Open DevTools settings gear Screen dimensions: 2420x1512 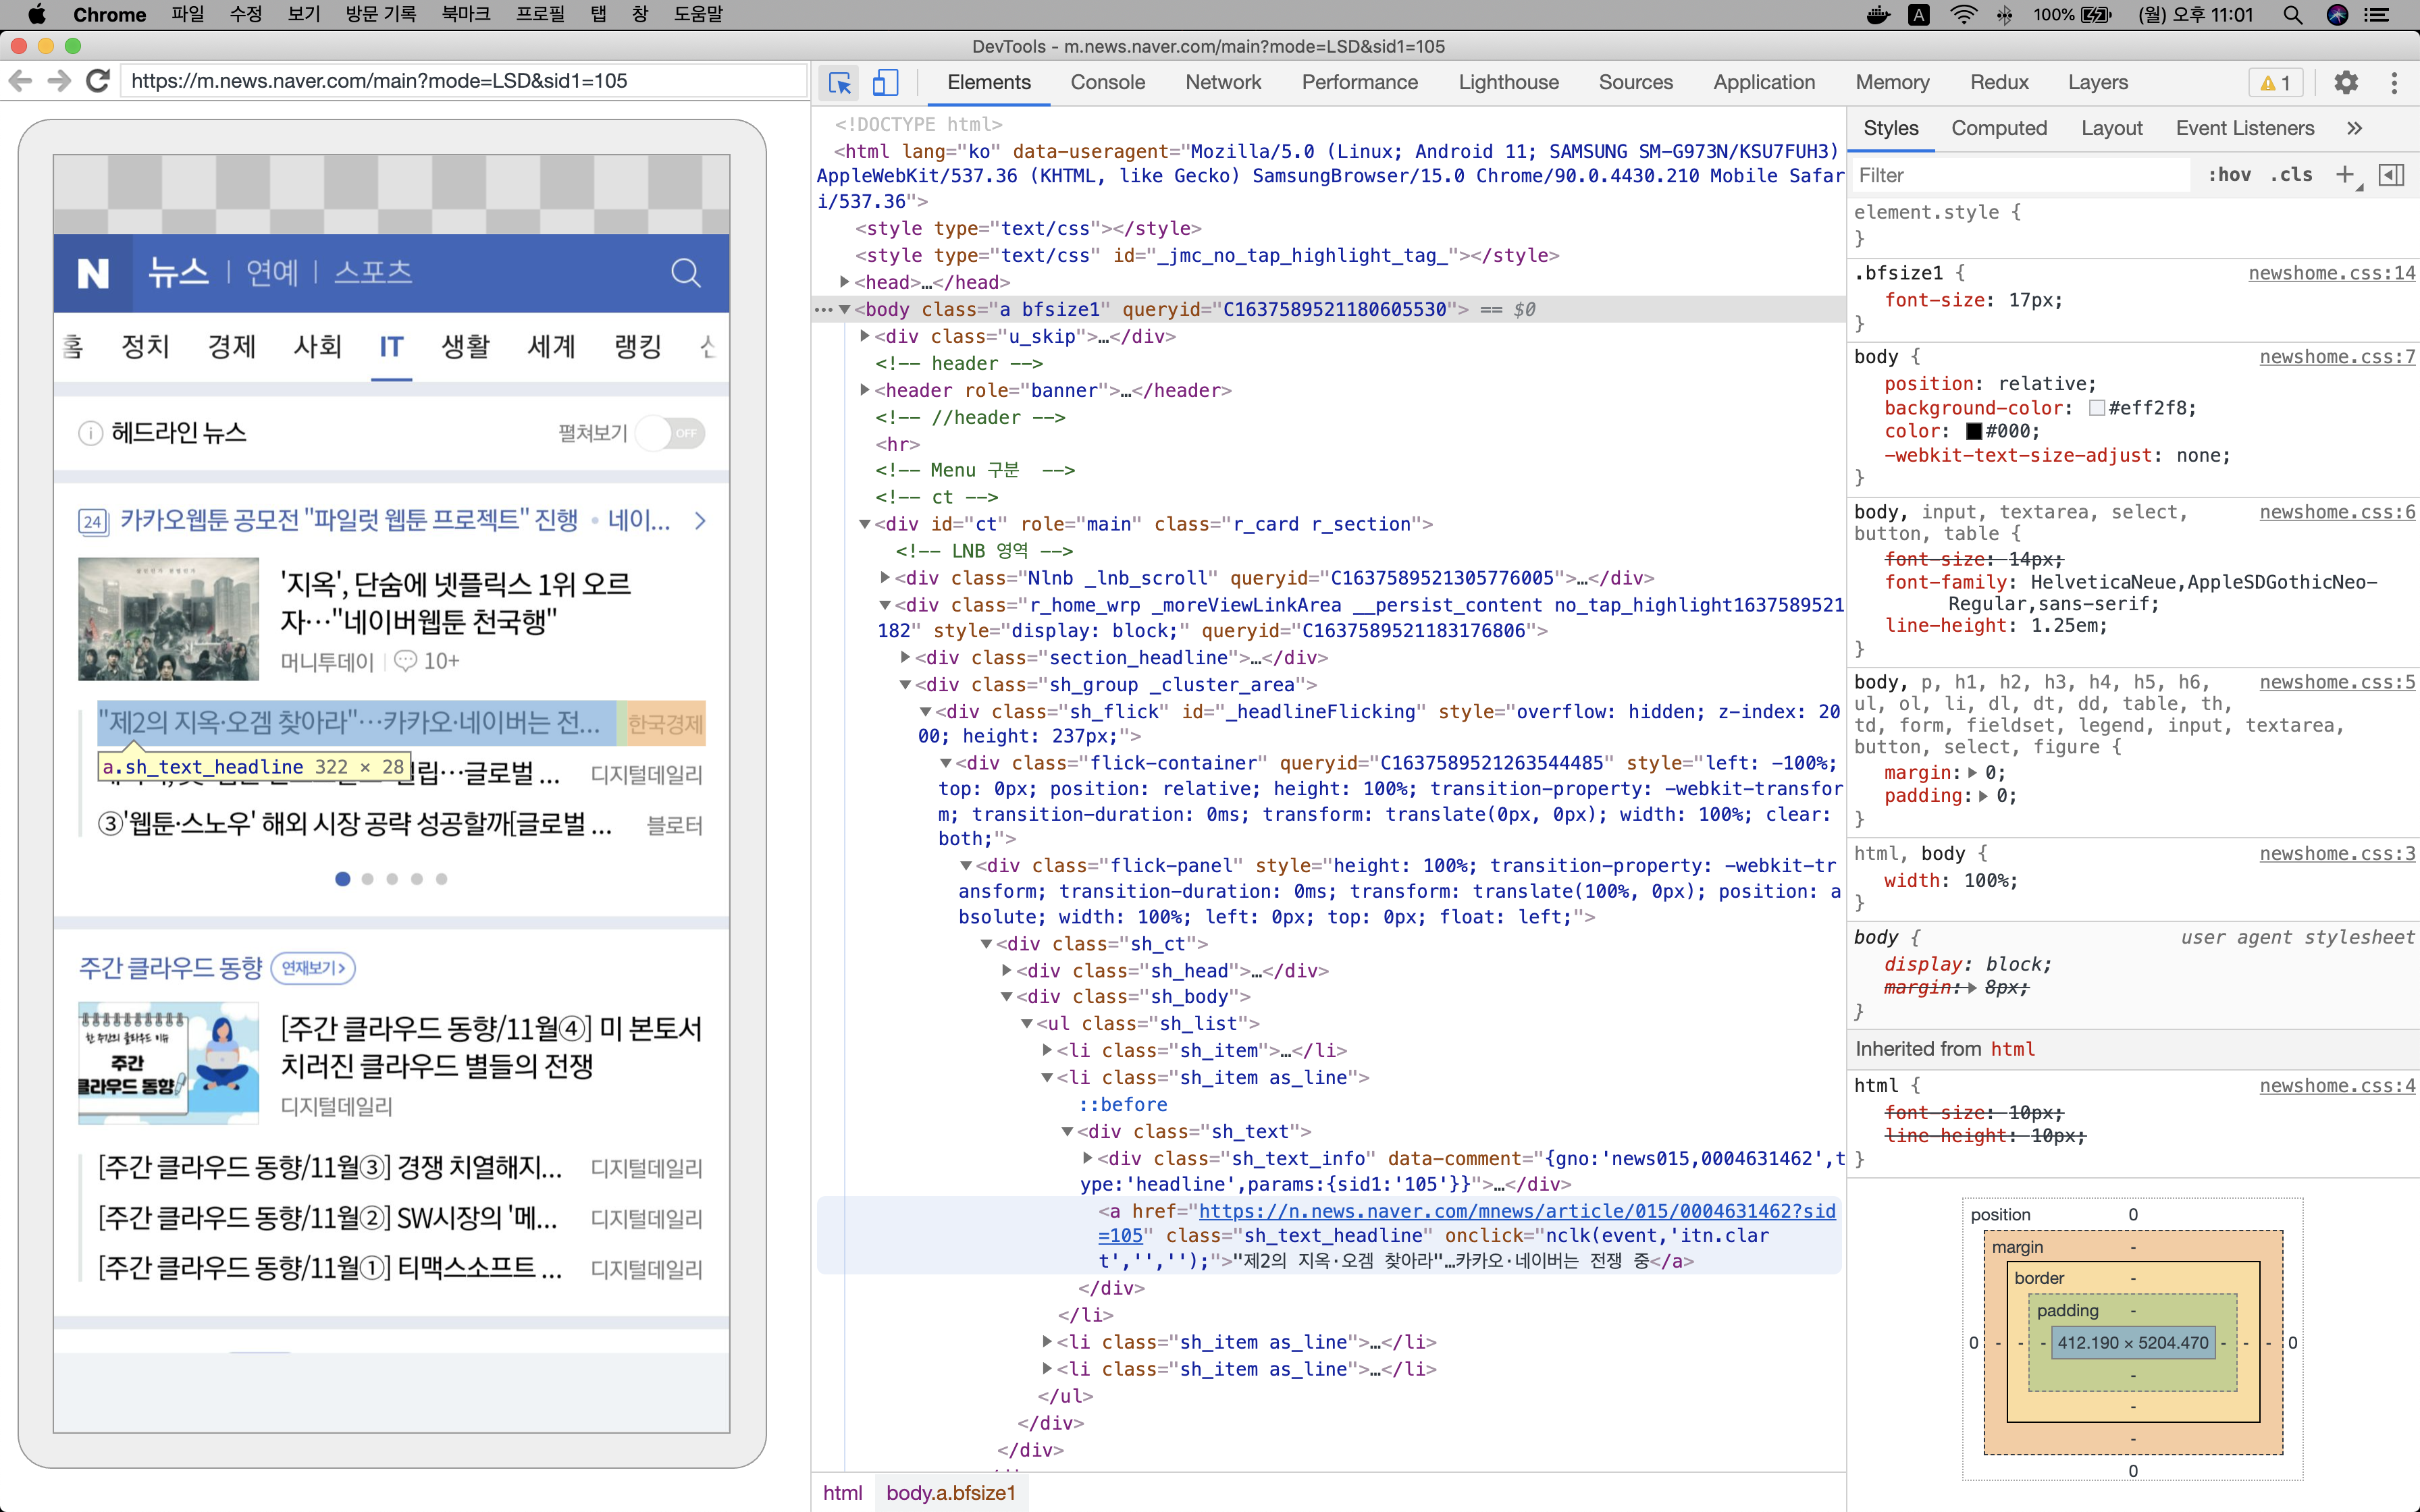(2346, 82)
